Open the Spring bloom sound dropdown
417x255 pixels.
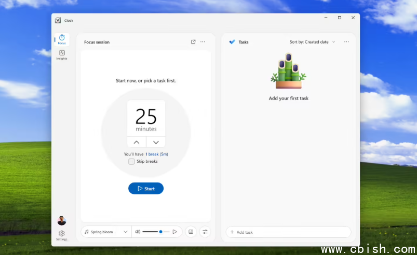click(106, 232)
